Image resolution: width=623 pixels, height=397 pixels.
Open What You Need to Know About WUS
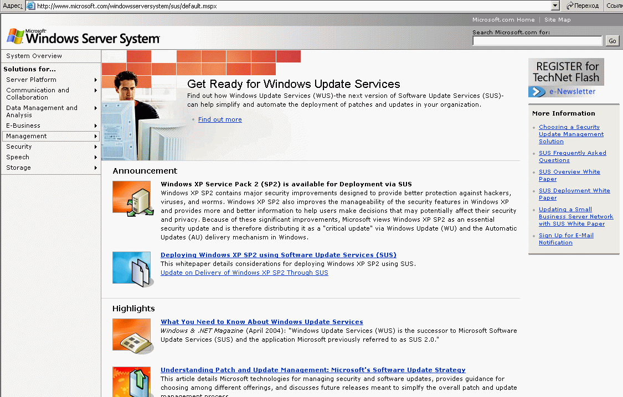pyautogui.click(x=262, y=322)
